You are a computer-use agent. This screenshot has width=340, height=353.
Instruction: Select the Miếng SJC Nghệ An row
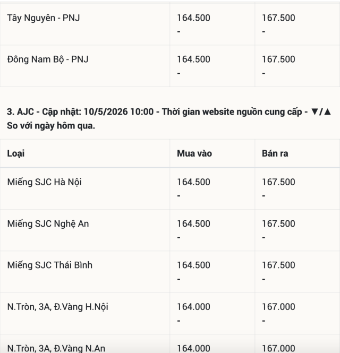coord(170,230)
